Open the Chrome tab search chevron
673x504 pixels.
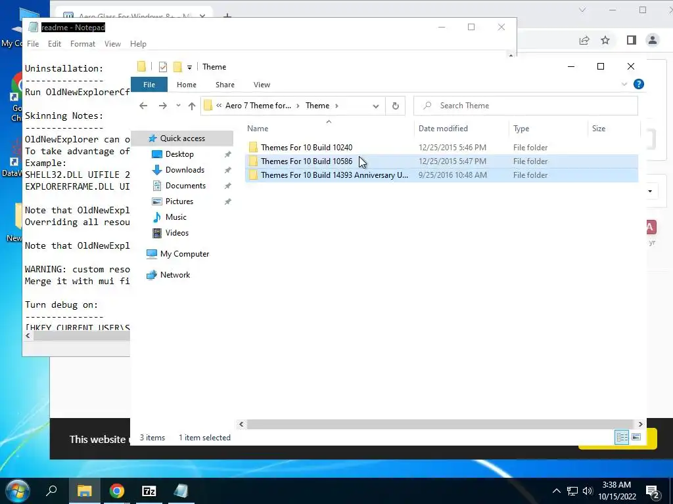tap(582, 10)
